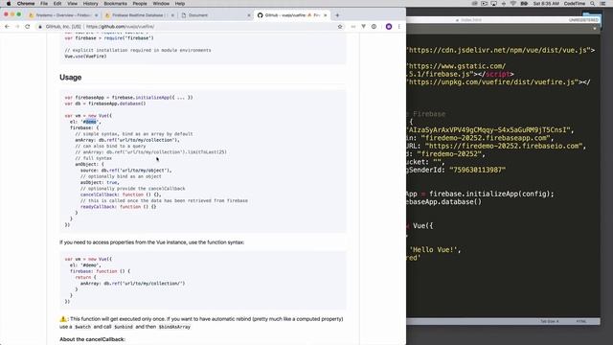Click the $watch inline code
This screenshot has width=613, height=345.
coord(82,327)
